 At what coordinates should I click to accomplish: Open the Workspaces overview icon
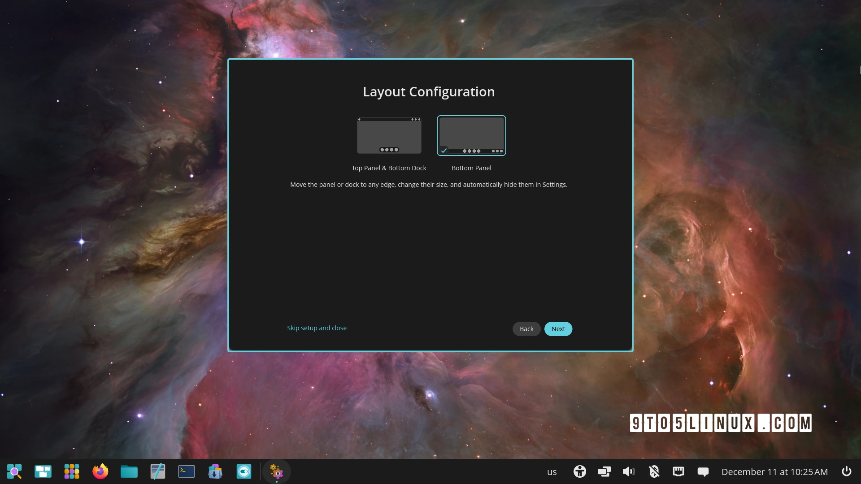pos(43,471)
